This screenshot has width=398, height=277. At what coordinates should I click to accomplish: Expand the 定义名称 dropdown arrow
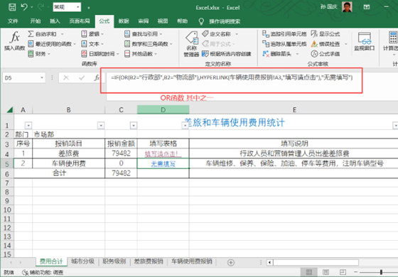pos(237,34)
